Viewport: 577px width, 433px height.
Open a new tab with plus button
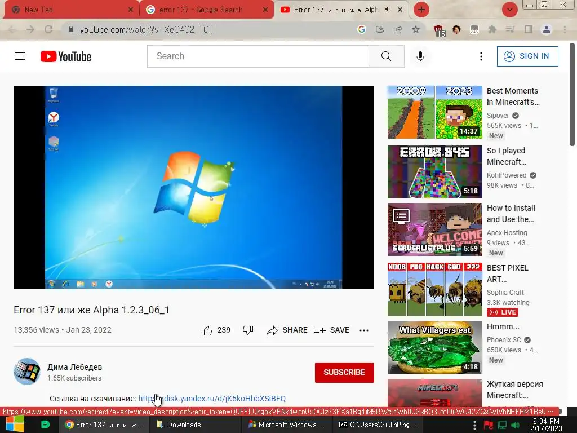[421, 10]
